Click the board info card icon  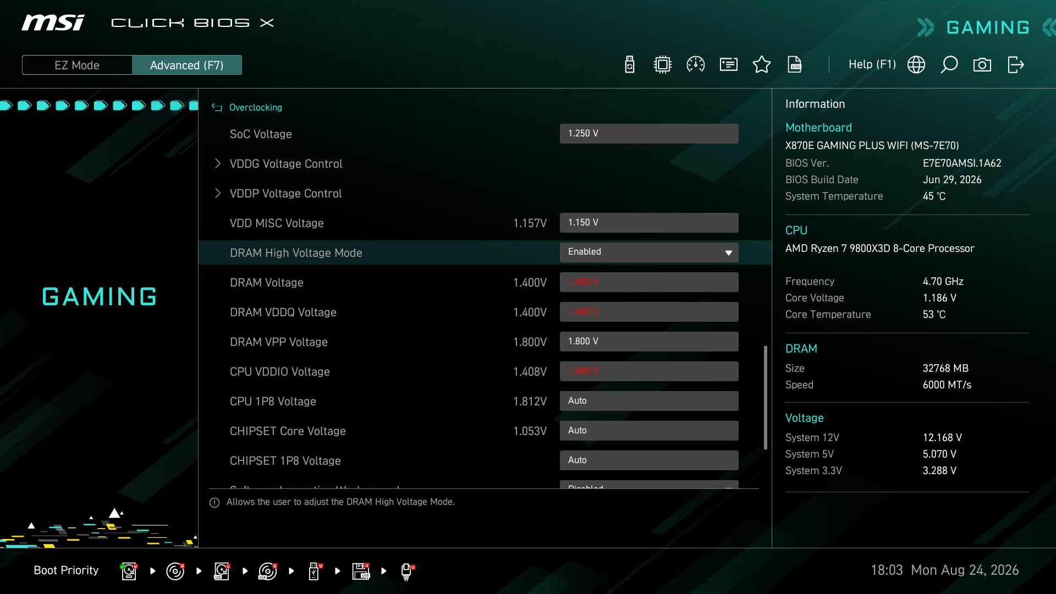(x=729, y=65)
